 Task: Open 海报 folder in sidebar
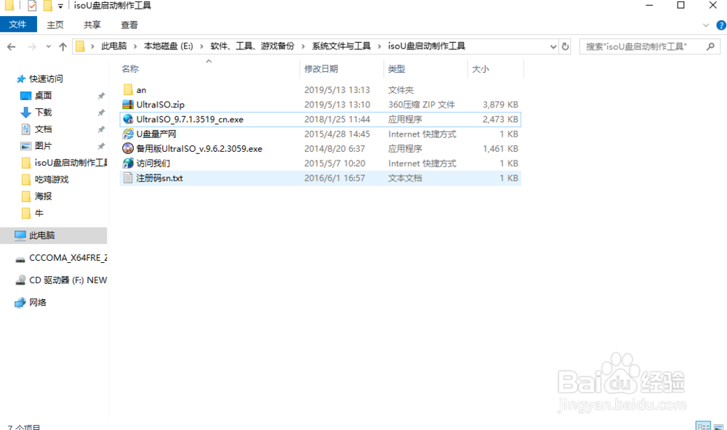point(43,196)
